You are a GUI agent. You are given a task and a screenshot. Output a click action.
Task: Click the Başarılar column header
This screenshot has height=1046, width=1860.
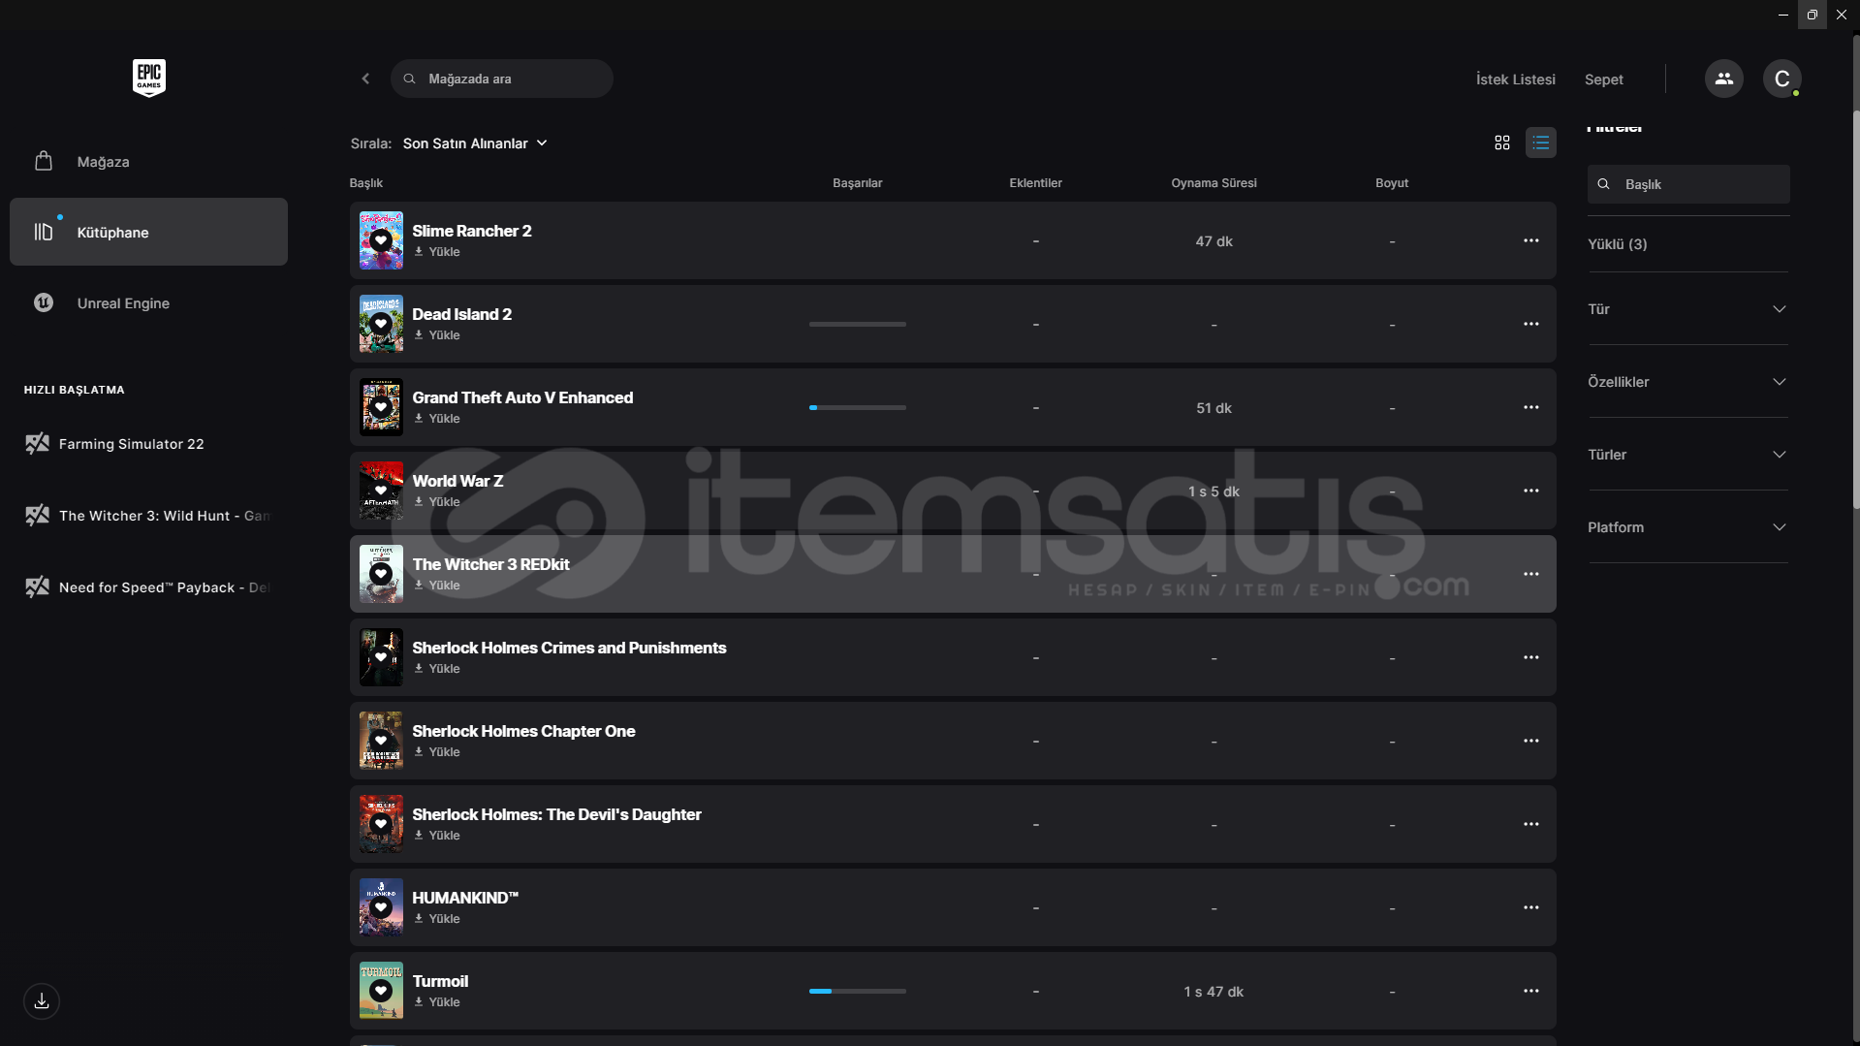coord(858,183)
